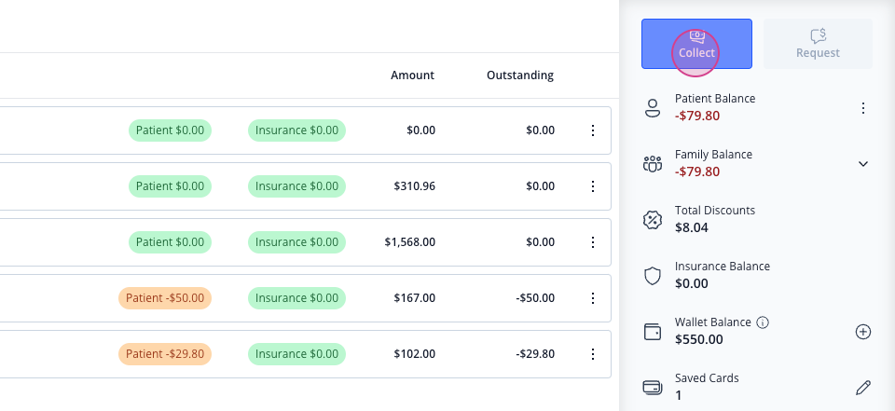Edit saved cards with pencil icon

point(863,388)
